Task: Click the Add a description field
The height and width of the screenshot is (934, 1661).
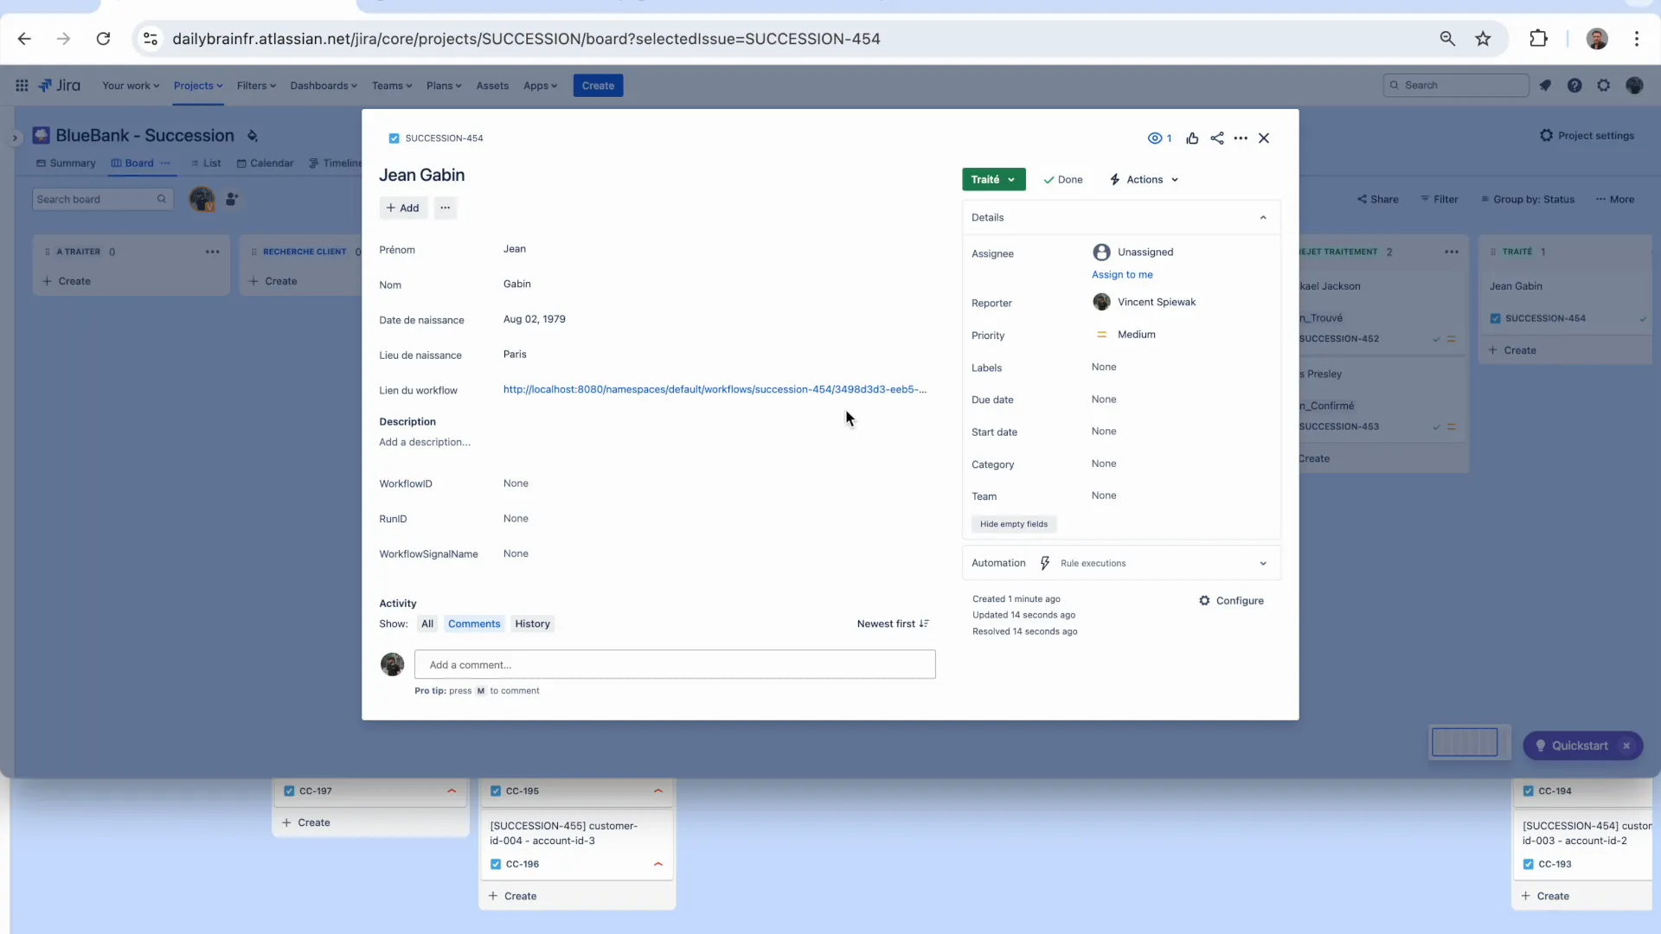Action: click(x=425, y=442)
